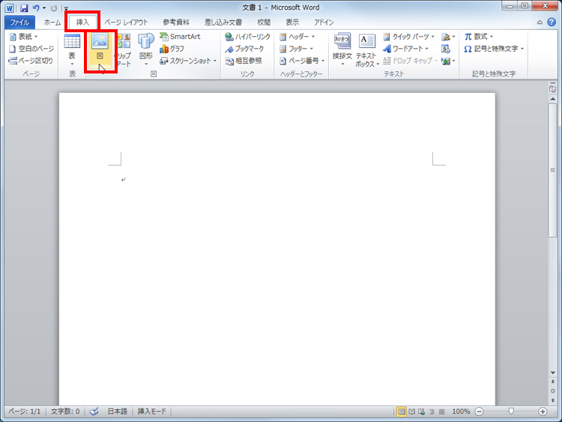Click the zoom slider handle

point(511,412)
